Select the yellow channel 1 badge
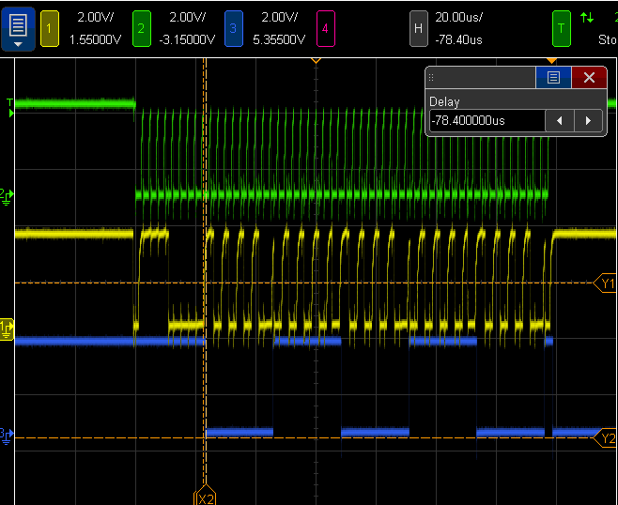Image resolution: width=618 pixels, height=505 pixels. coord(51,28)
